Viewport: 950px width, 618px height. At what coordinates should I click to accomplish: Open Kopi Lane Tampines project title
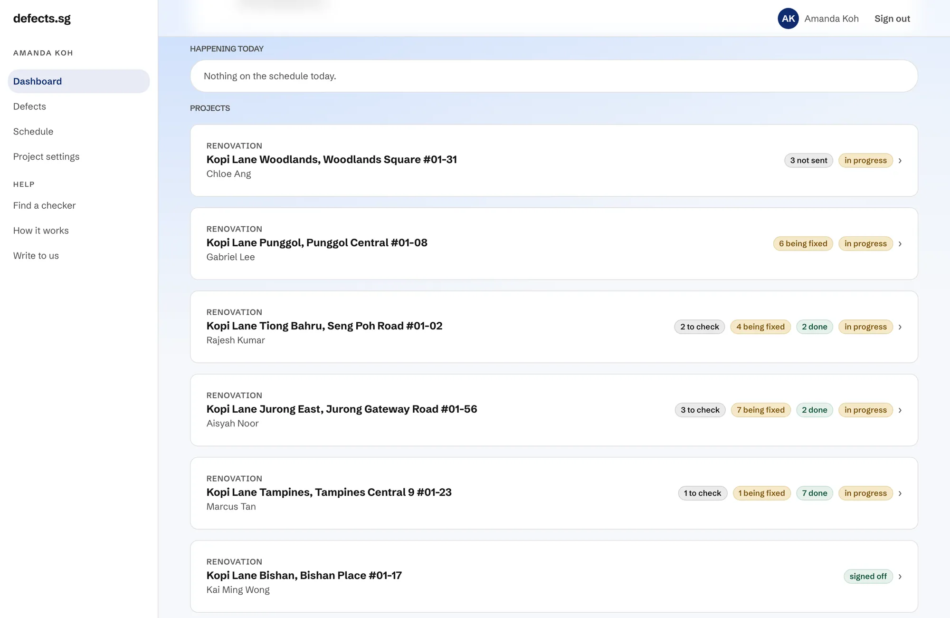point(329,492)
